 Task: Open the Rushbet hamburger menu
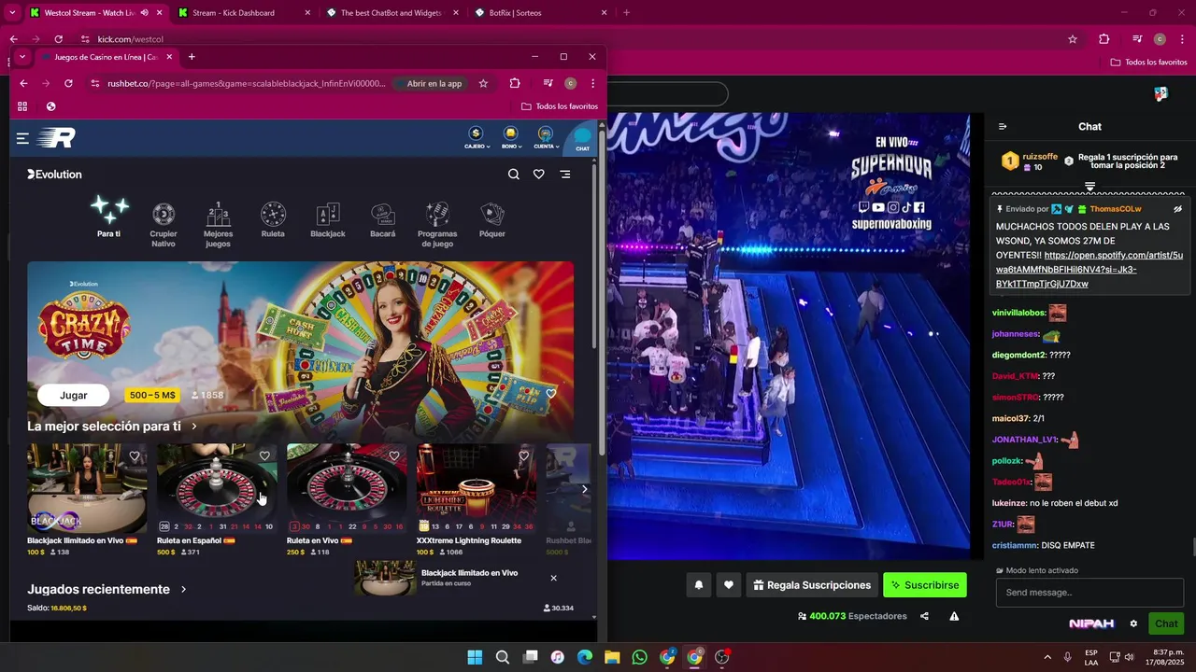(22, 138)
